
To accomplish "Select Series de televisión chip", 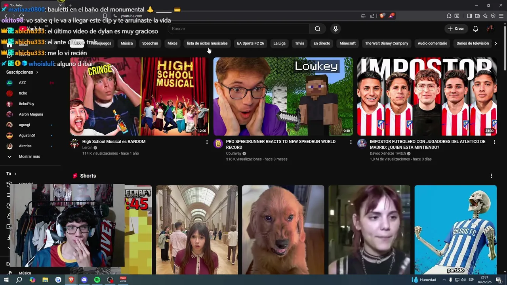I will [x=473, y=43].
